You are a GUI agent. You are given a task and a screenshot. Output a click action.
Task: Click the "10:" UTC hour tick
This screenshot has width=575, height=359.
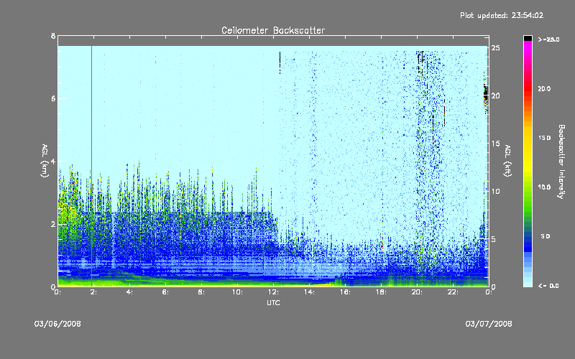[x=237, y=292]
